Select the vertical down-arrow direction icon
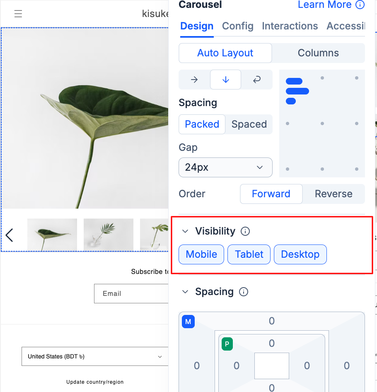The image size is (377, 392). 225,80
